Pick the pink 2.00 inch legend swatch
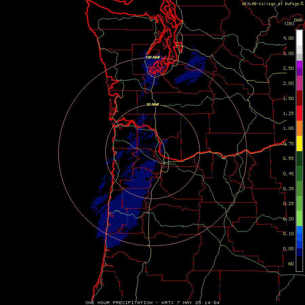The height and width of the screenshot is (305, 305). click(299, 83)
